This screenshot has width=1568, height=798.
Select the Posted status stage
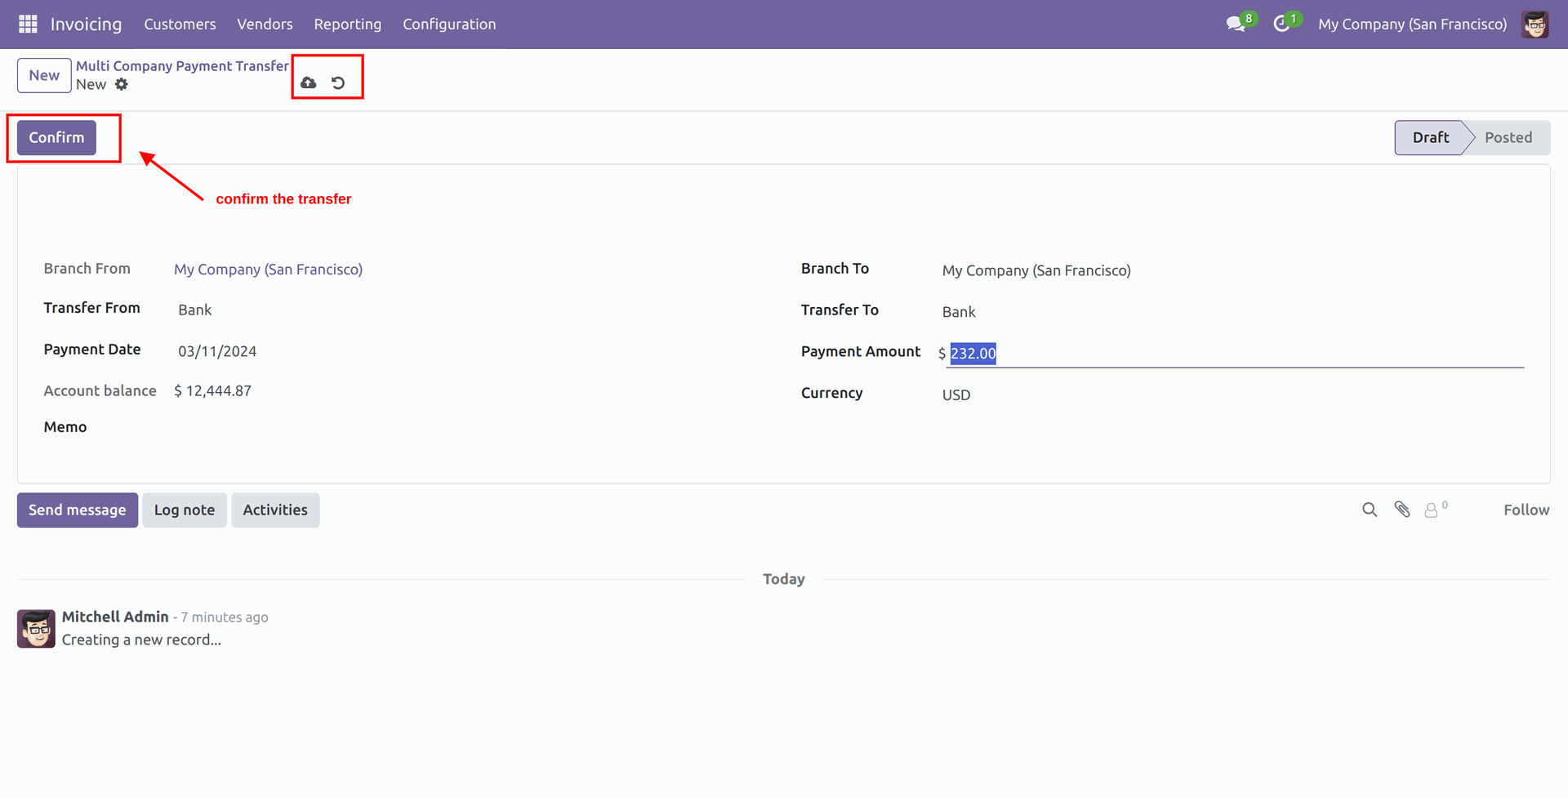coord(1508,137)
